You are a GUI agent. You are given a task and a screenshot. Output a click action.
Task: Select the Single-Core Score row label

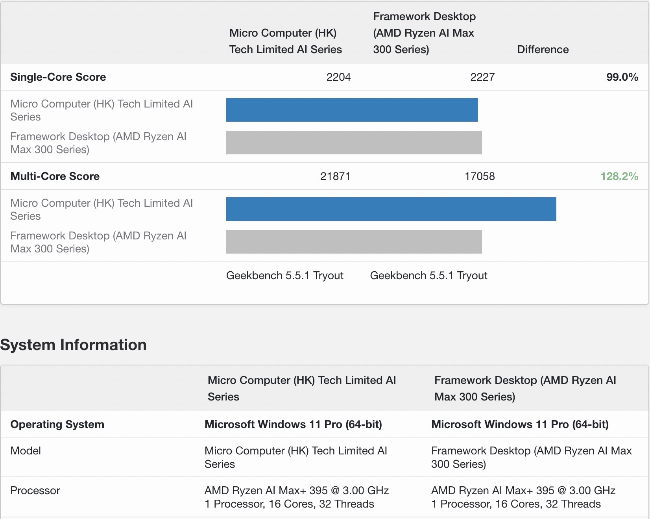tap(58, 77)
